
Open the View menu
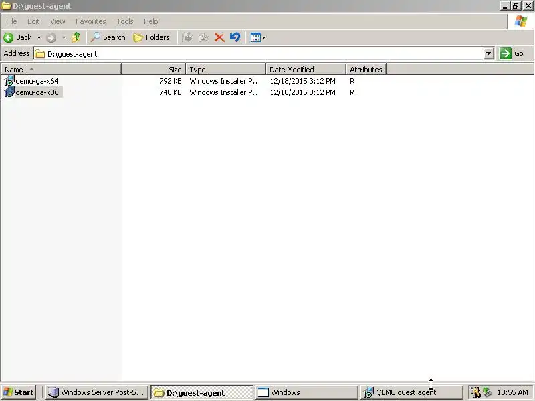(58, 21)
